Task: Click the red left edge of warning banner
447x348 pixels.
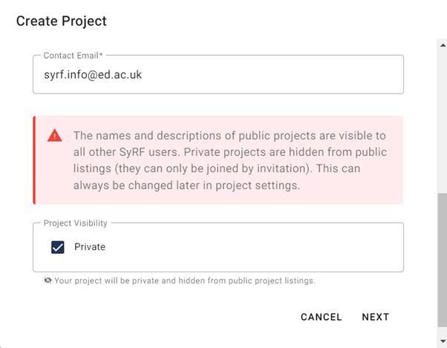Action: [x=34, y=160]
